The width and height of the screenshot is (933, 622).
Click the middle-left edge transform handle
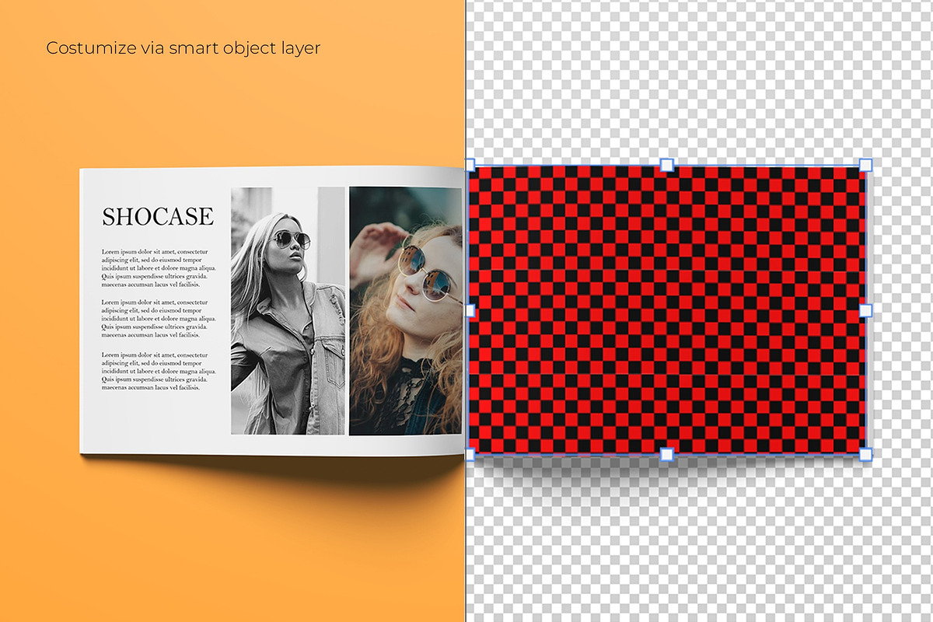(x=470, y=310)
